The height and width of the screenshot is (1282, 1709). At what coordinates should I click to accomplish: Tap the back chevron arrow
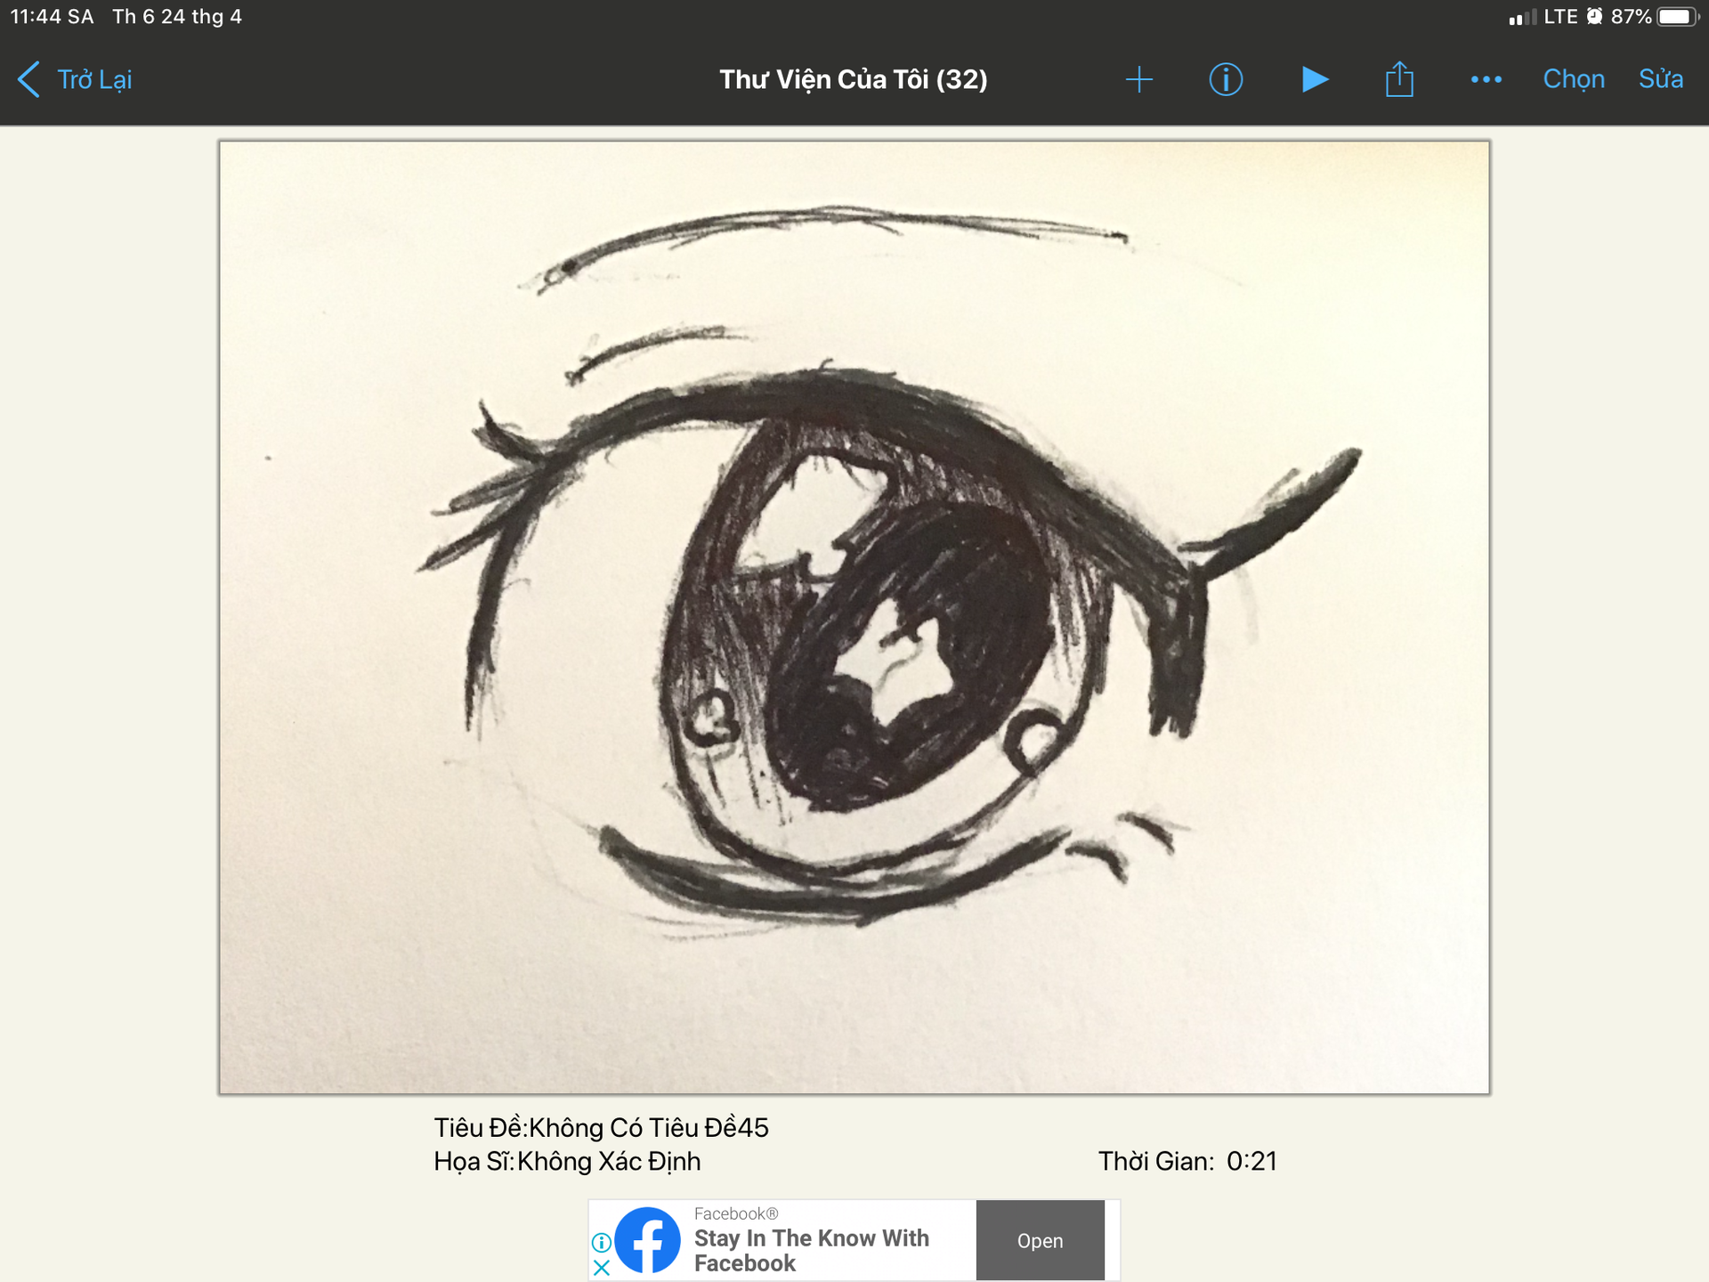28,80
